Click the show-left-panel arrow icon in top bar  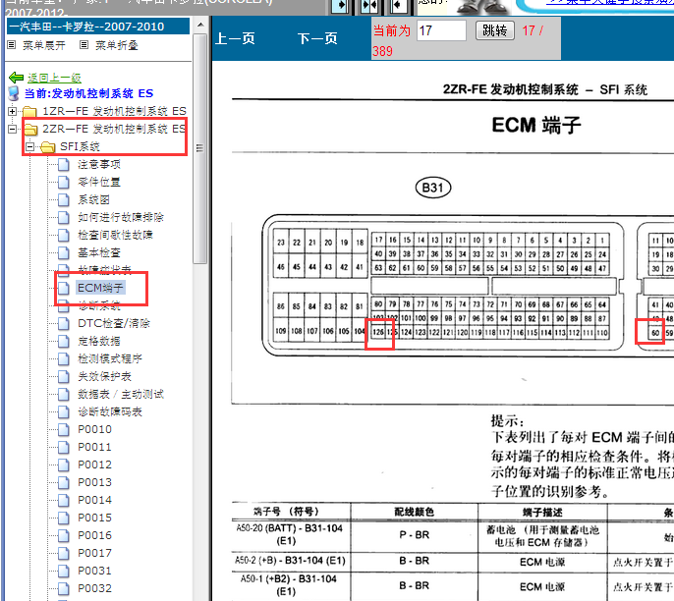[x=341, y=6]
